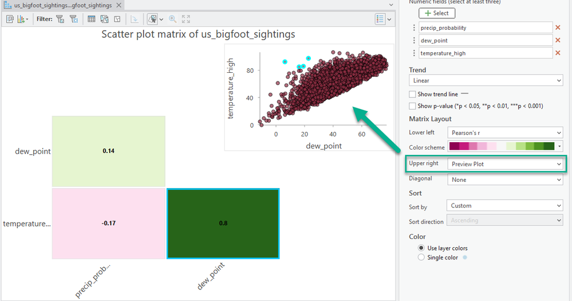Check the Show p-value checkbox
Screen dimensions: 572x301
tap(413, 106)
